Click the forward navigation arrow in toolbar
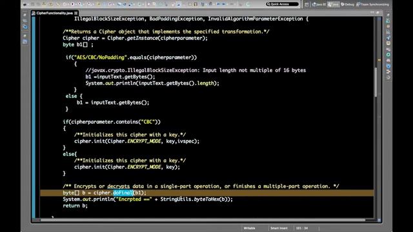 point(224,4)
